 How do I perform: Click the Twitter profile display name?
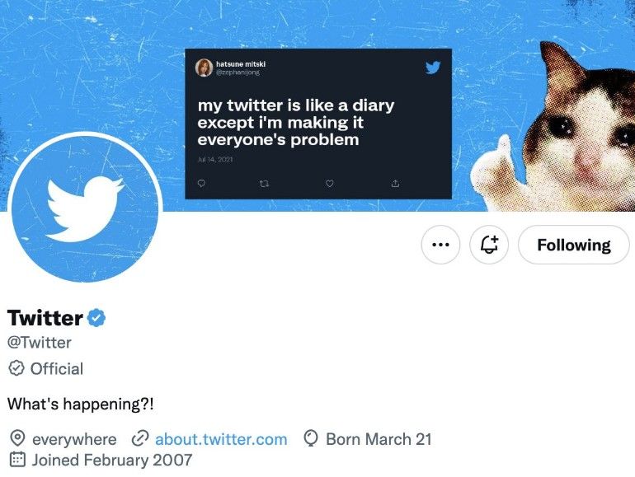[45, 318]
